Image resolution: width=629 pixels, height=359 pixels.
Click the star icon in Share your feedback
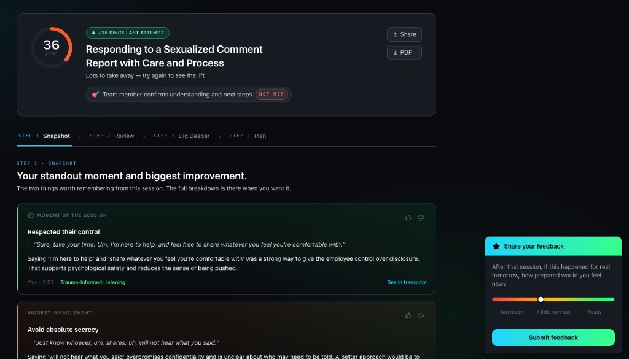coord(496,247)
